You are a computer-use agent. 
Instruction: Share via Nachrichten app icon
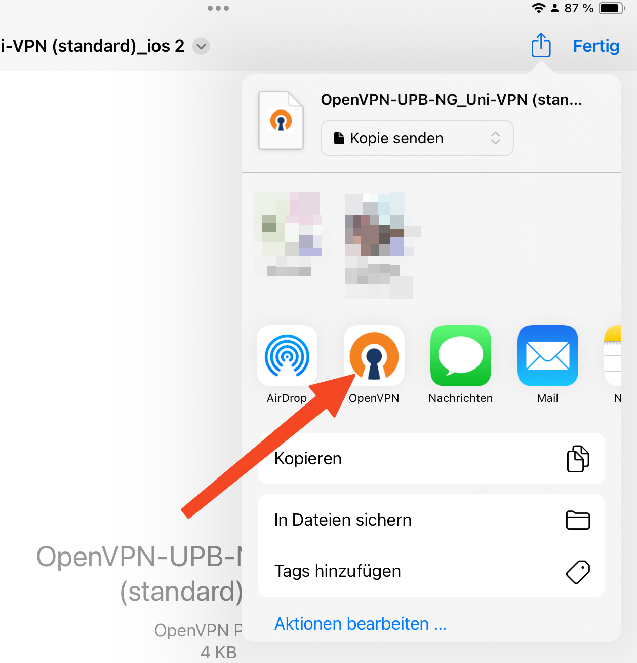[x=461, y=356]
